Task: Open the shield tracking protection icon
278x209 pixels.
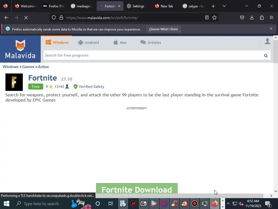Action: [x=54, y=18]
